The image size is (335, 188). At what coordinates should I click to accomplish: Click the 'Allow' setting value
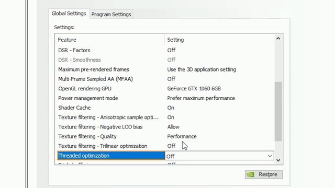tap(173, 127)
